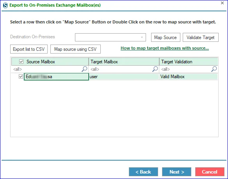
Task: Click Map source using CSV button
Action: coord(75,49)
